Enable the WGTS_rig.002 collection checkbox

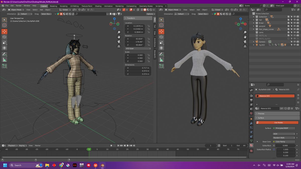[x=288, y=38]
